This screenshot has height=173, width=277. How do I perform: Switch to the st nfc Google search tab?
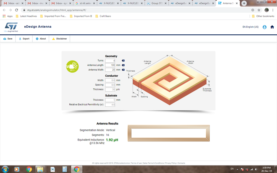tap(85, 3)
